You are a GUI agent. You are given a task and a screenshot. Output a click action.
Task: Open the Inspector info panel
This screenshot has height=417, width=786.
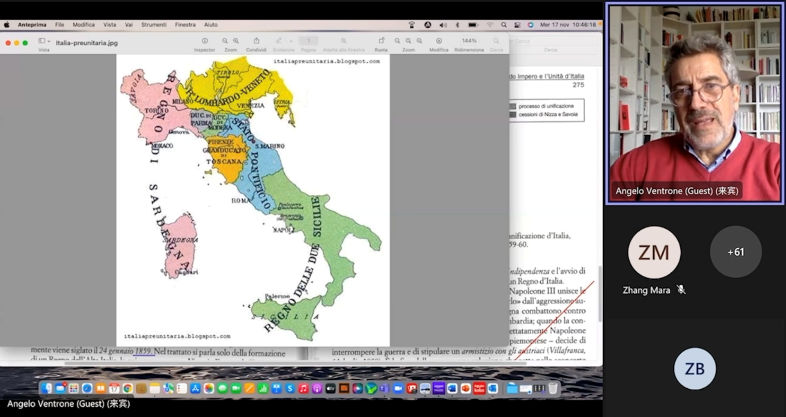click(x=205, y=41)
